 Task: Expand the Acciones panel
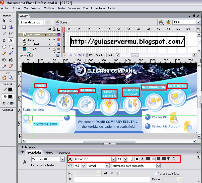(x=23, y=147)
